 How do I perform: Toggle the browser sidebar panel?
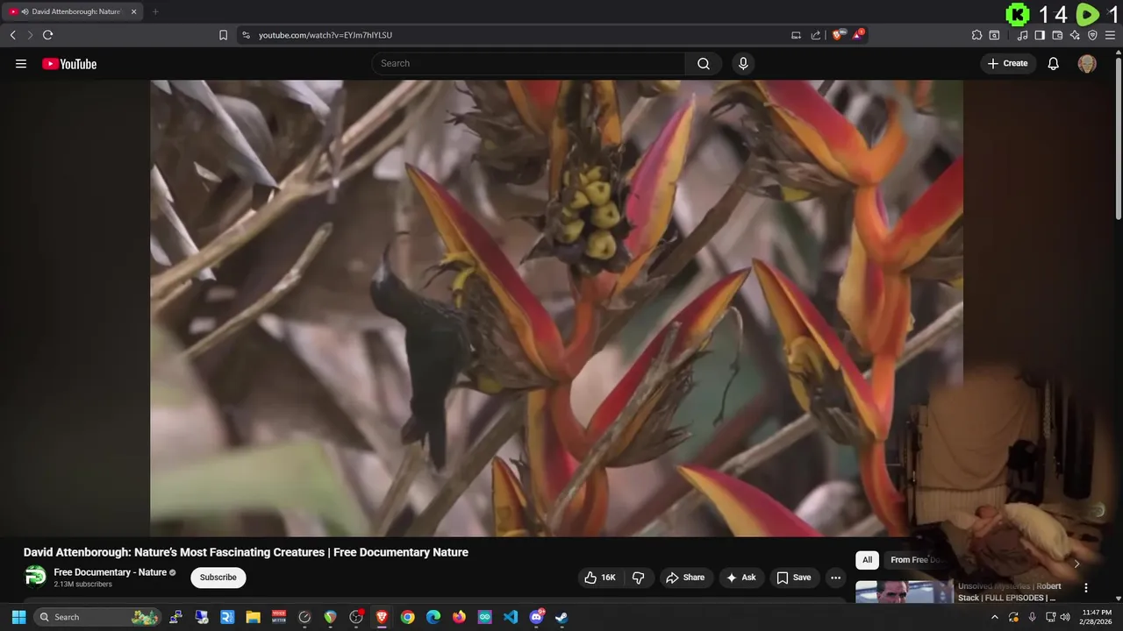1040,35
